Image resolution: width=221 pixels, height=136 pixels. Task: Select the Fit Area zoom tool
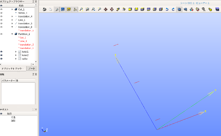point(87,10)
